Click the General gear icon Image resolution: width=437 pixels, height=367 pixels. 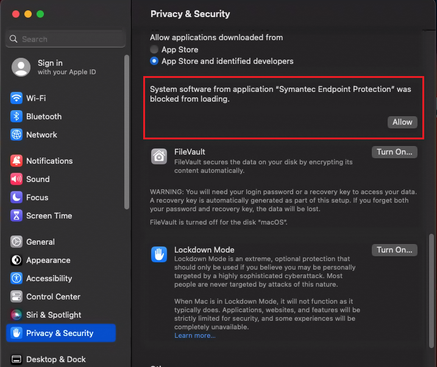[x=16, y=242]
